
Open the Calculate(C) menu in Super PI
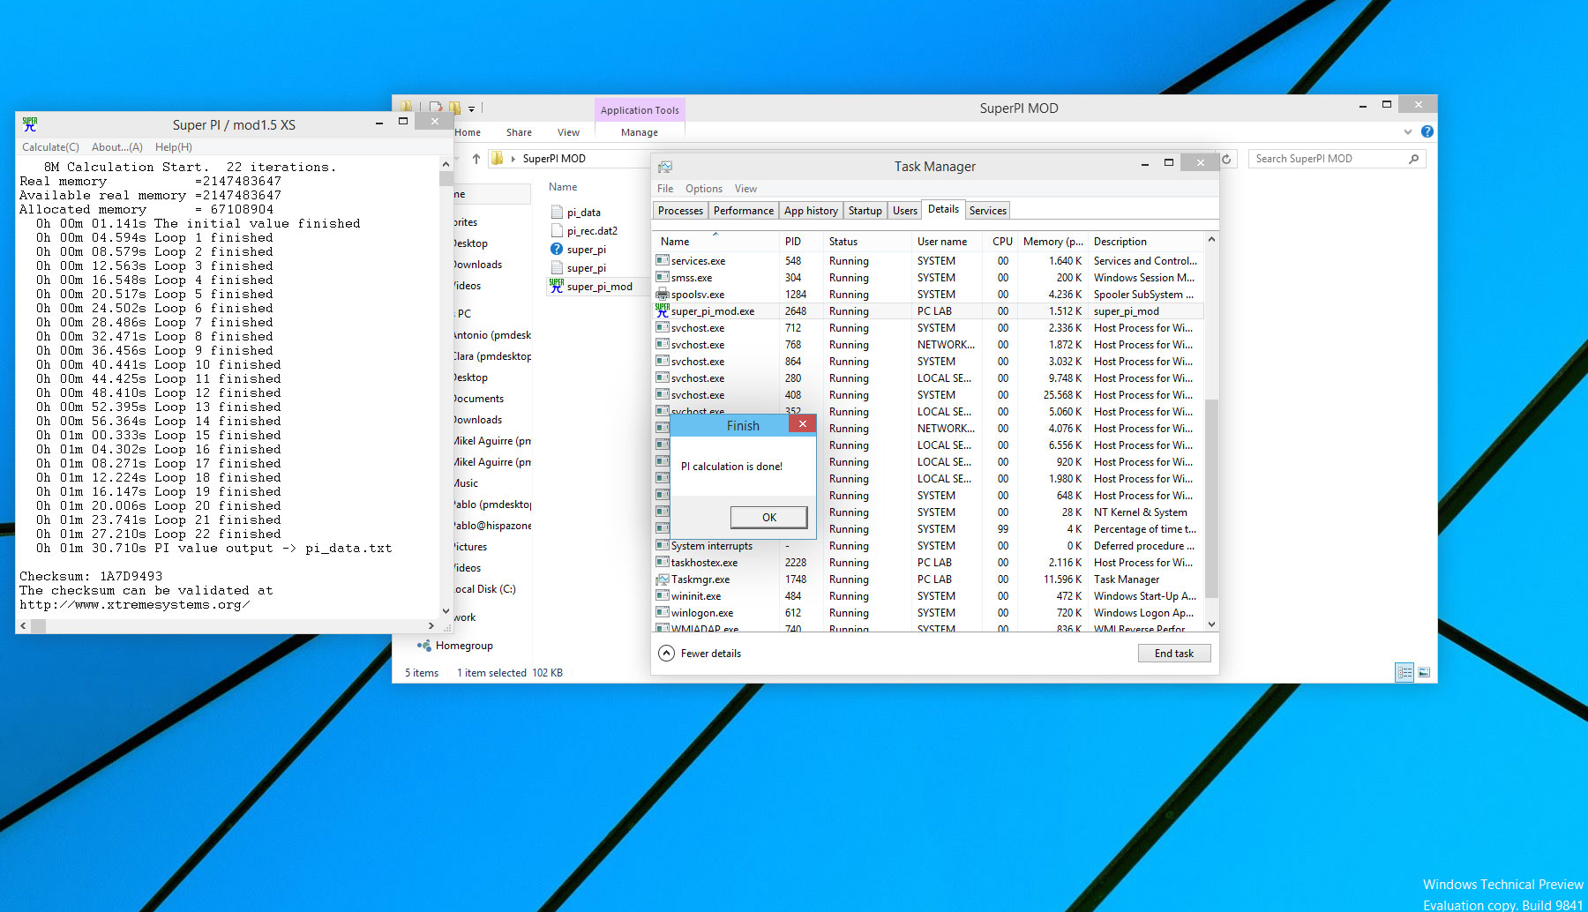click(x=50, y=147)
